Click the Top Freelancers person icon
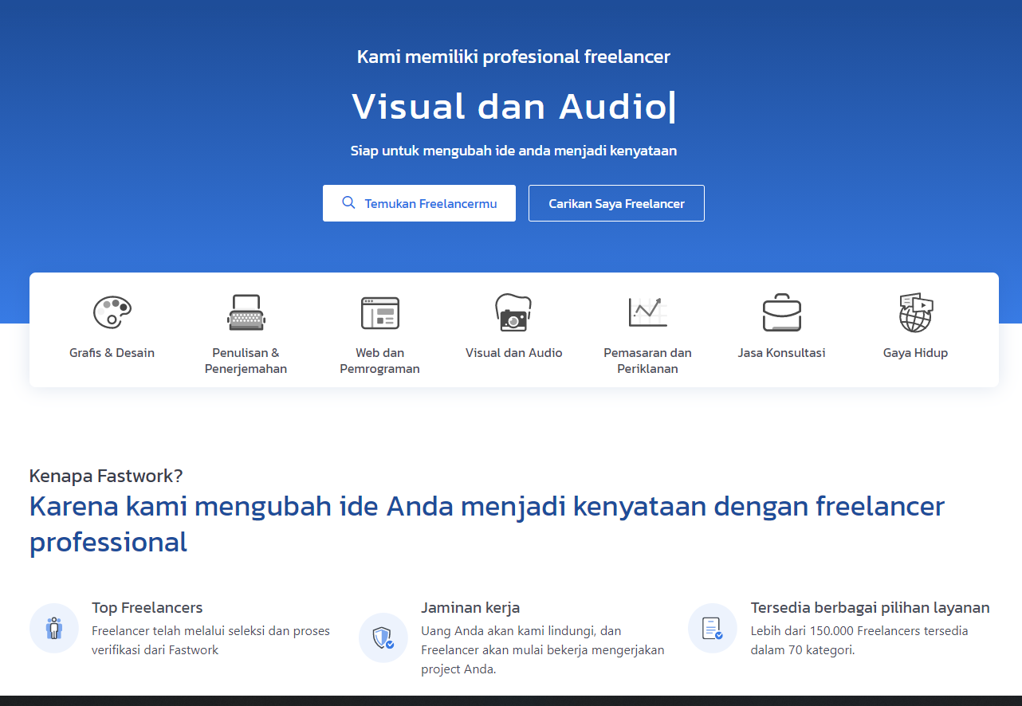This screenshot has width=1022, height=706. coord(54,628)
